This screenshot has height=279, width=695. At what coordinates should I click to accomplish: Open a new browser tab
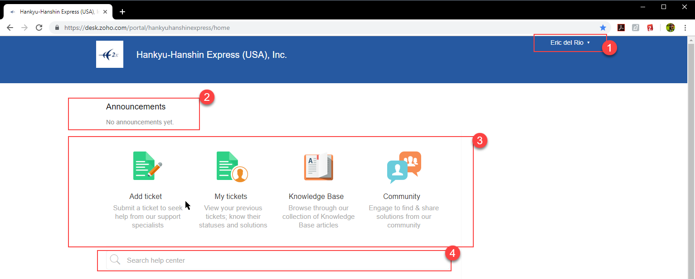tap(122, 12)
